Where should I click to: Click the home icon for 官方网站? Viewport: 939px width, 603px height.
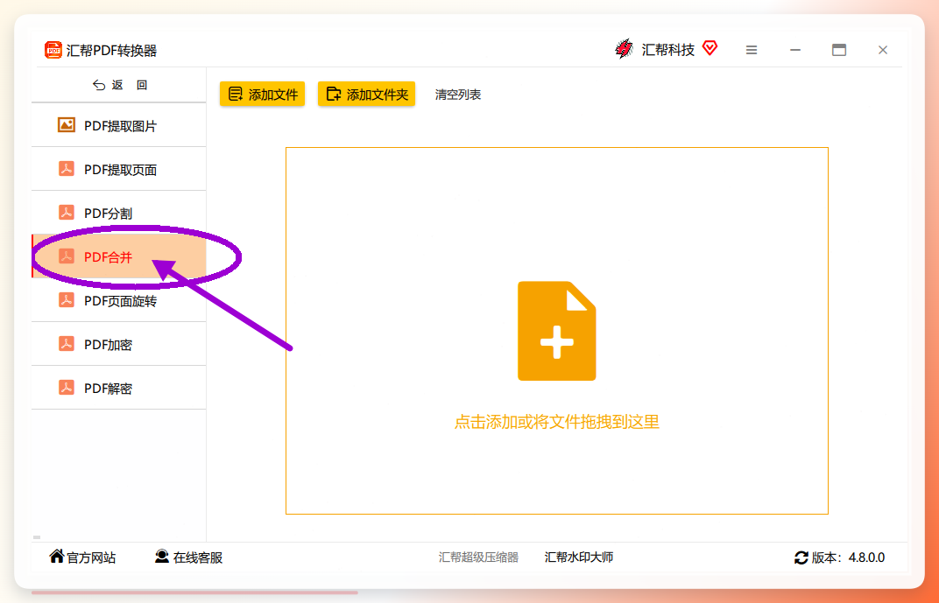(56, 557)
